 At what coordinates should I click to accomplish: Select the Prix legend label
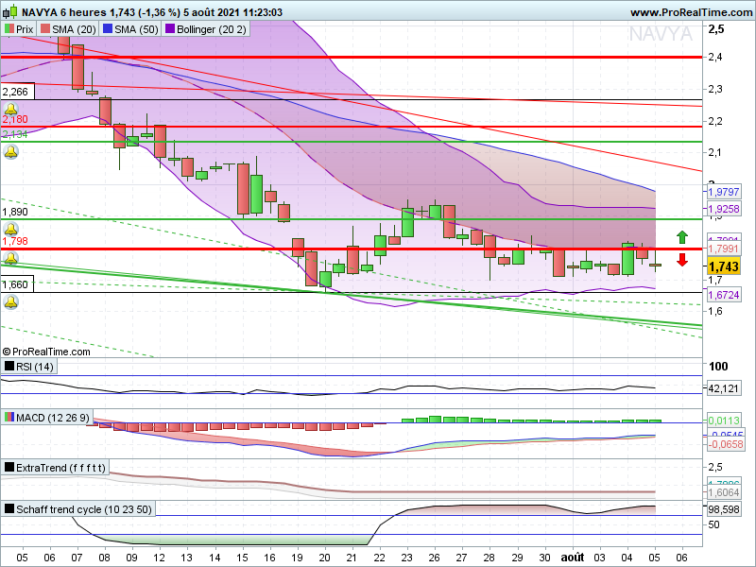25,29
